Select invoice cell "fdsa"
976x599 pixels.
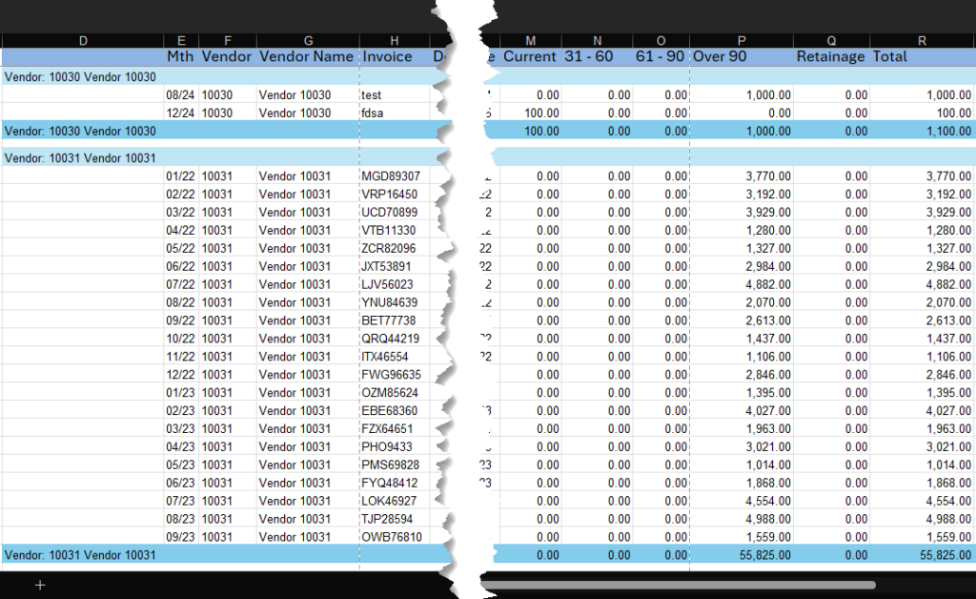[x=395, y=114]
